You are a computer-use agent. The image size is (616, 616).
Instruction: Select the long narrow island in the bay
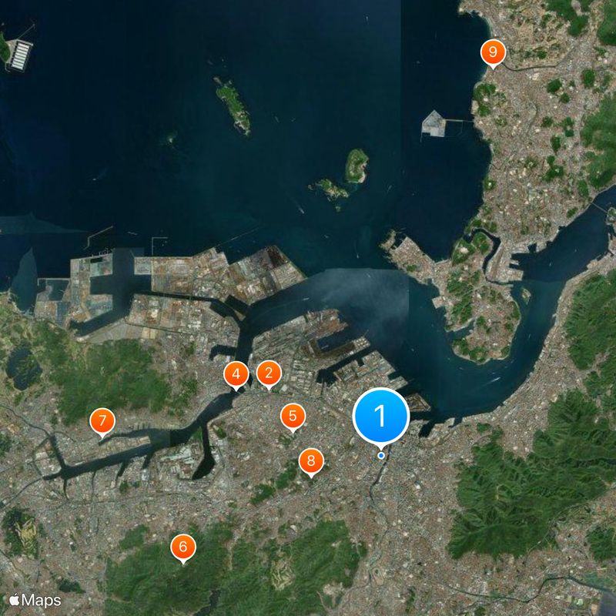(233, 105)
